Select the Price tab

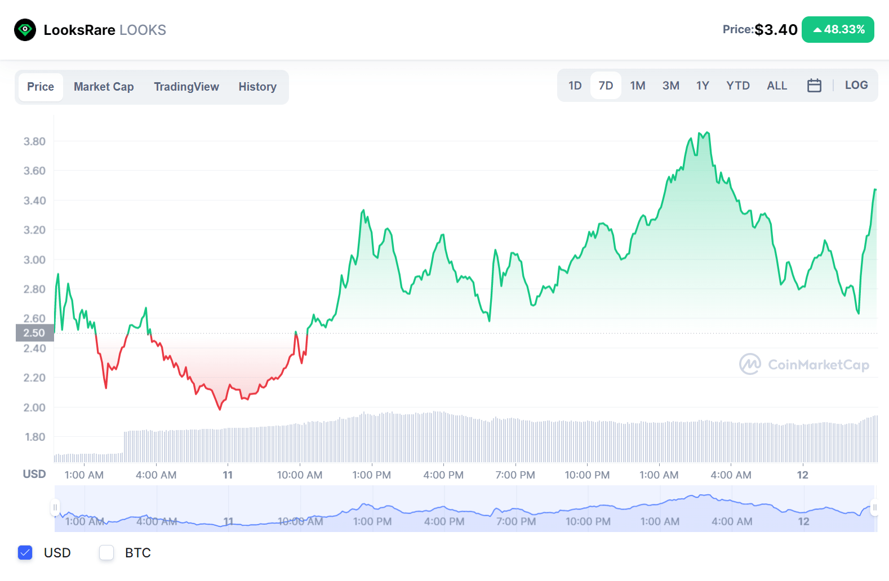click(41, 87)
